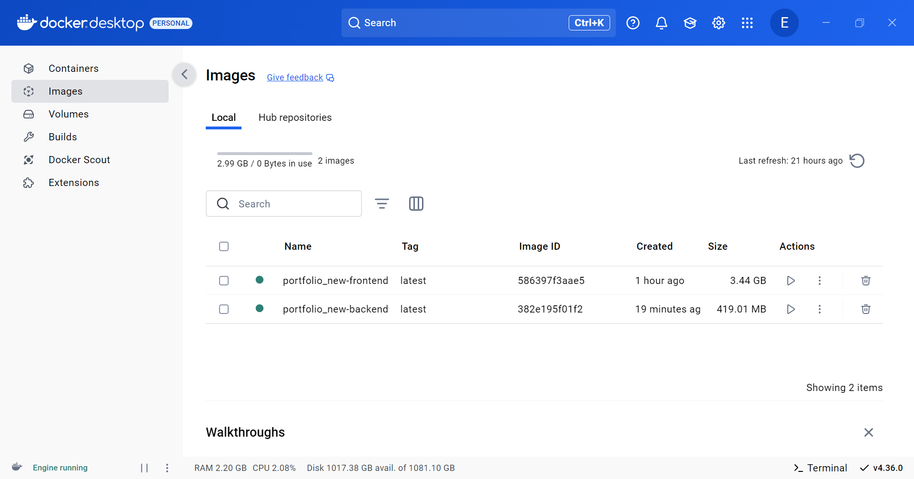The image size is (914, 479).
Task: Click the Ctrl+K shortcut badge
Action: [x=589, y=23]
